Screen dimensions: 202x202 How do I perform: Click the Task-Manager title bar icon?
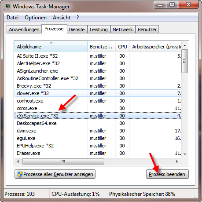point(7,7)
